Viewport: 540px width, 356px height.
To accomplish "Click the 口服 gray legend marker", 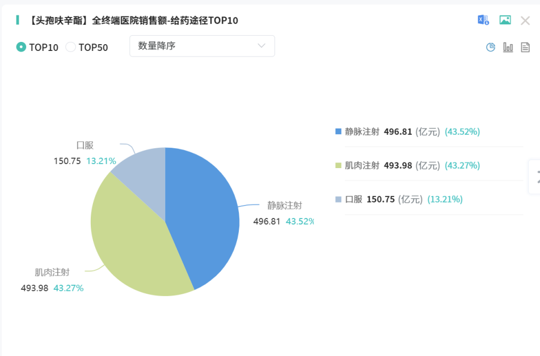I will tap(337, 199).
